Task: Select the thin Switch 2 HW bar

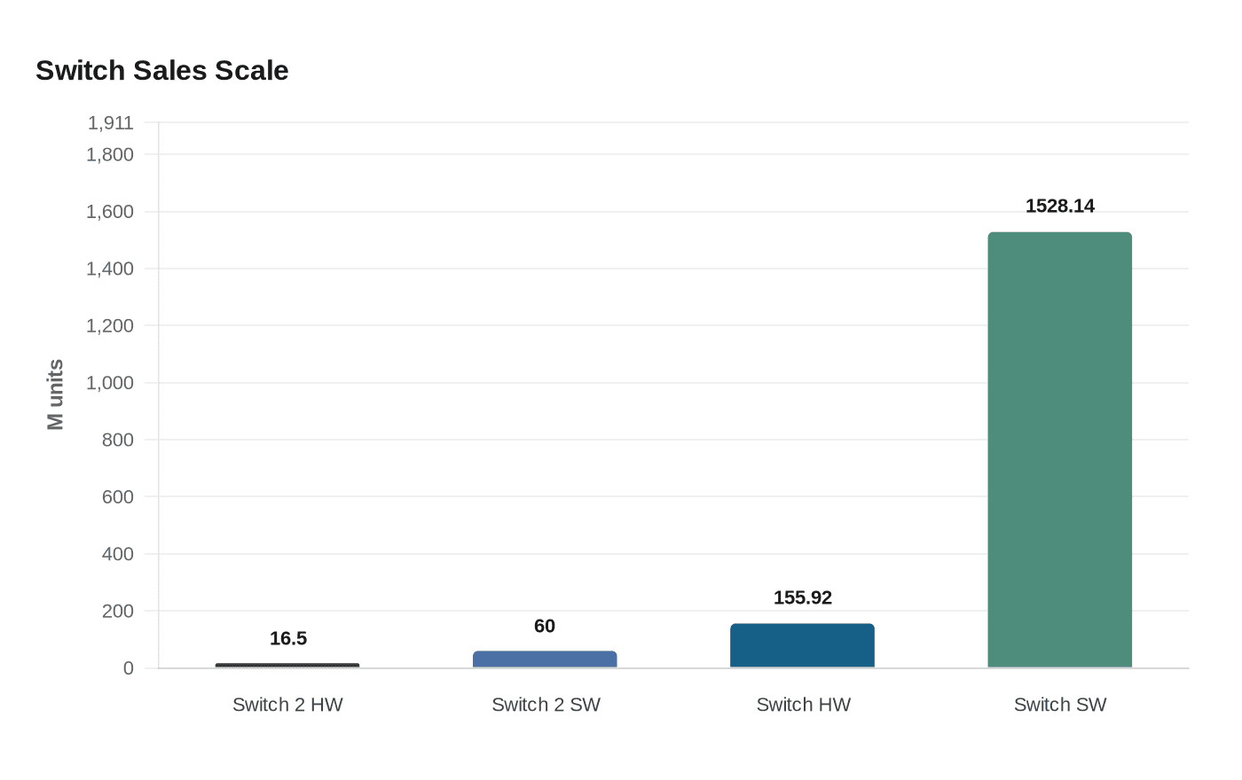Action: [x=287, y=666]
